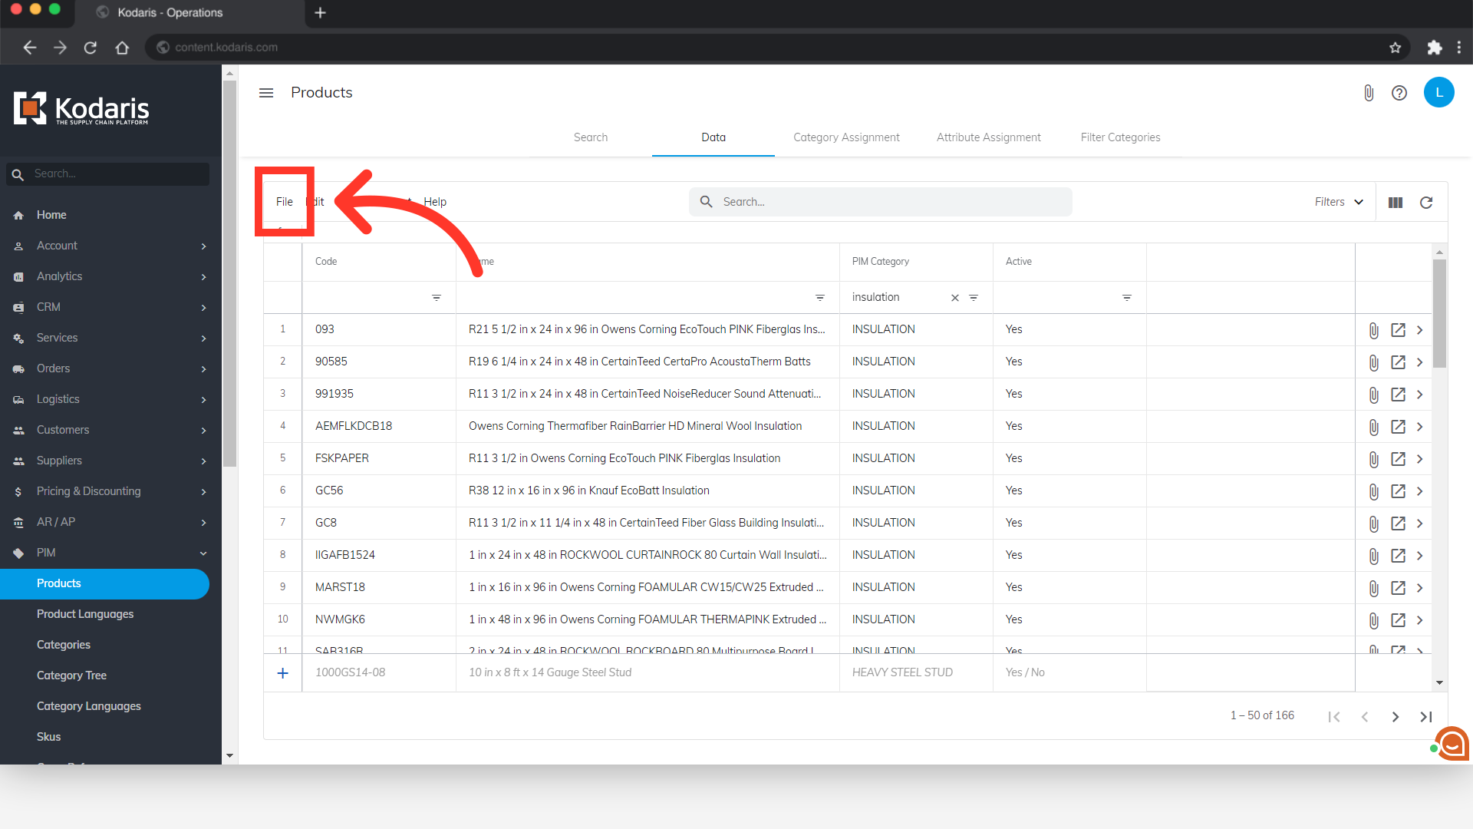Click attachment icon for row 90585

click(x=1373, y=362)
